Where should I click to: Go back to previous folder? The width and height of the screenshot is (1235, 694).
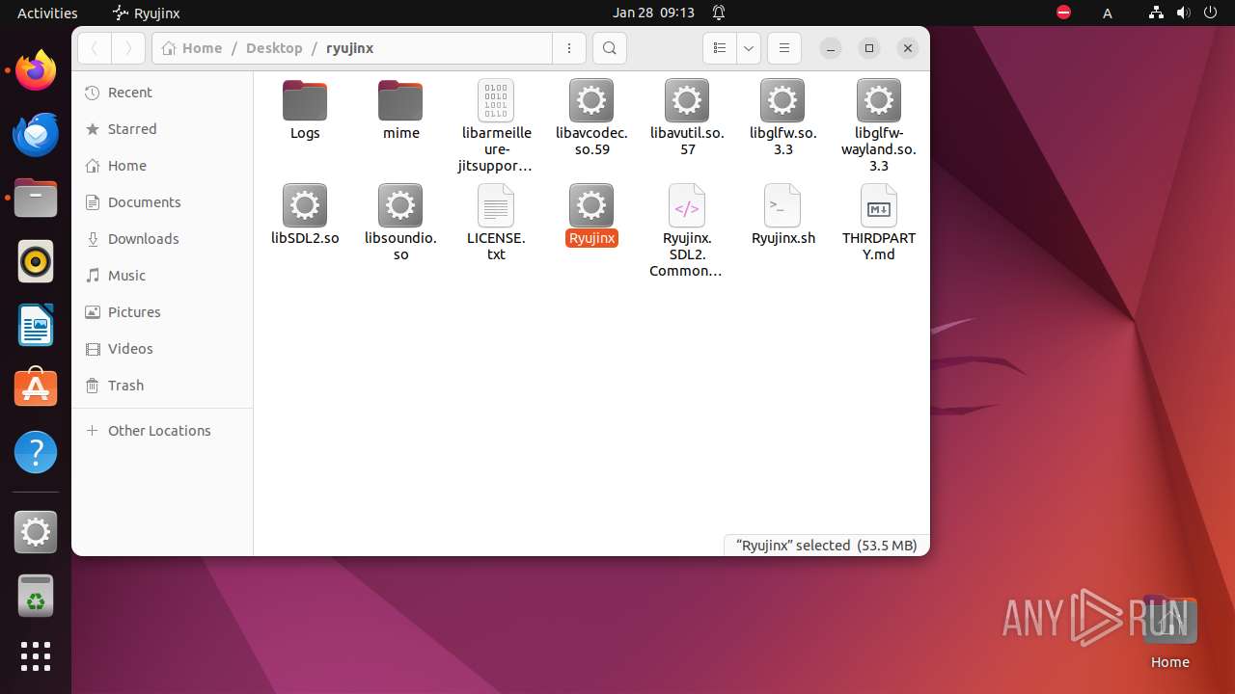[95, 48]
